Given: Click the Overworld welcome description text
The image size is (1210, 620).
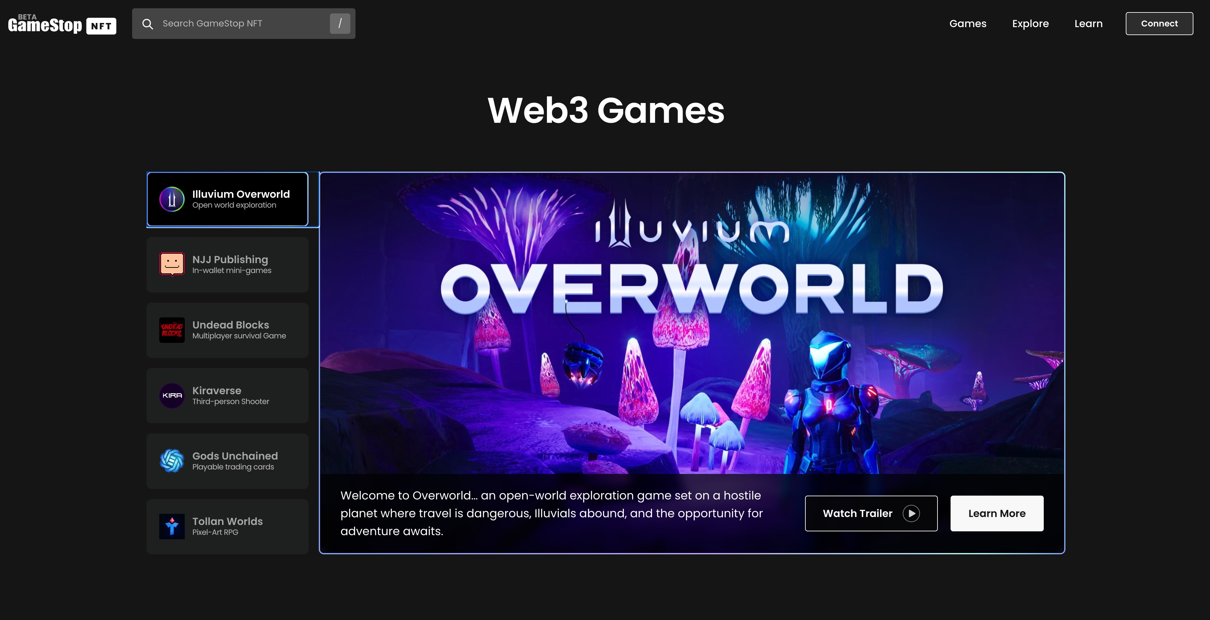Looking at the screenshot, I should (551, 513).
